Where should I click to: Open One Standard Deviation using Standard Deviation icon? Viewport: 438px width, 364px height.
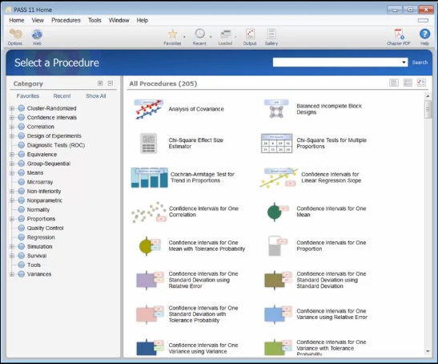click(x=278, y=280)
